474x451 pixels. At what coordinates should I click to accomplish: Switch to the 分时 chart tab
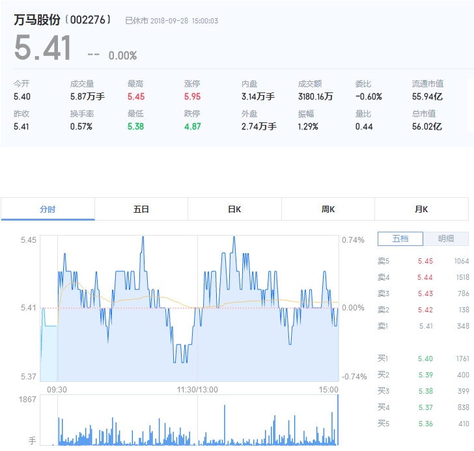(x=48, y=210)
